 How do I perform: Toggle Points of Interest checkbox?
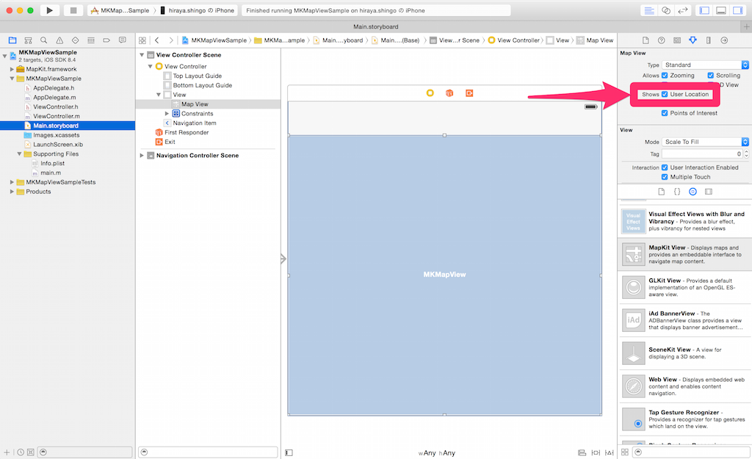(x=665, y=113)
